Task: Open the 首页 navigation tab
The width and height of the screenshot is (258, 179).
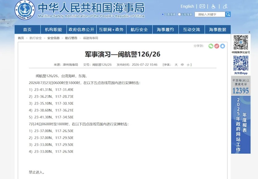Action: pos(27,29)
